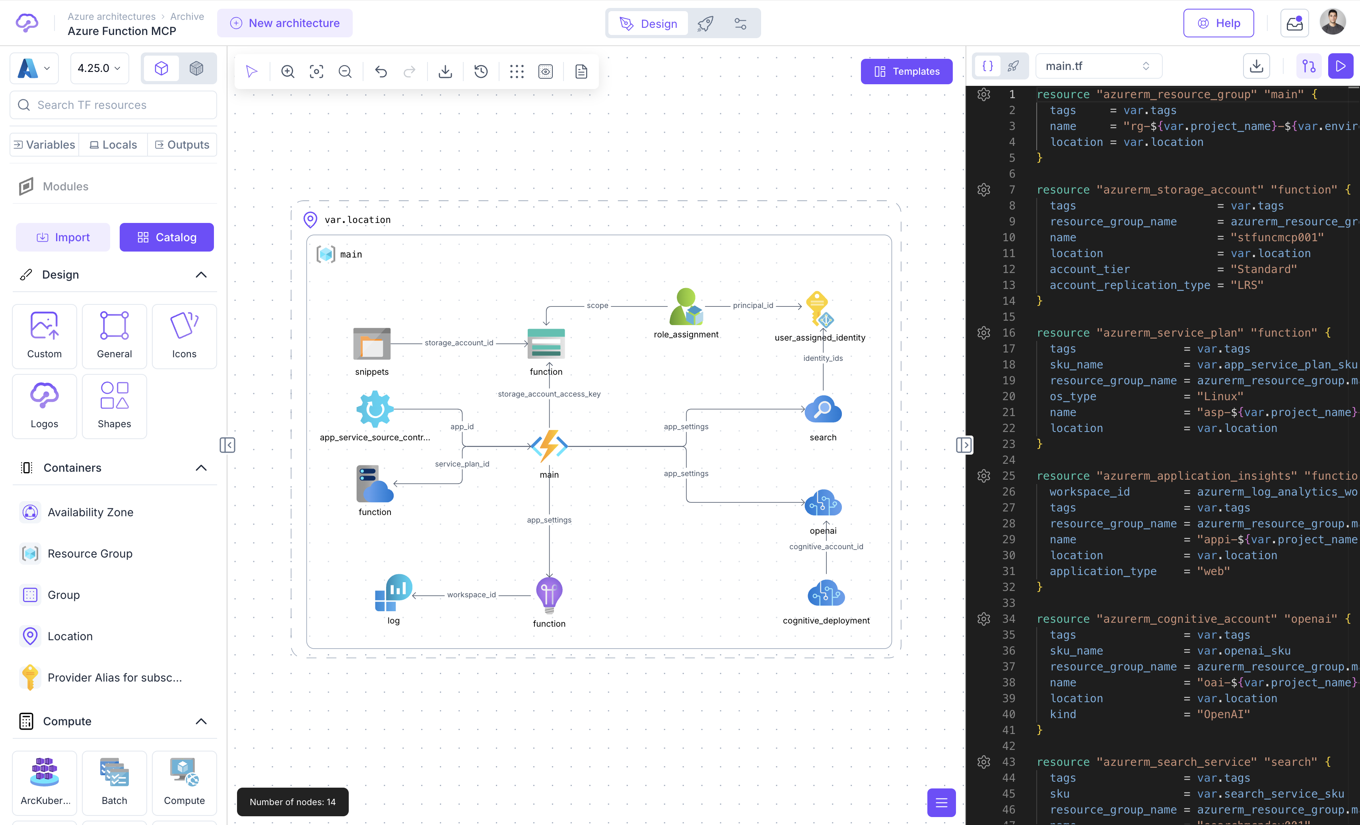Select the ArcKubernetes compute tile

pos(45,783)
